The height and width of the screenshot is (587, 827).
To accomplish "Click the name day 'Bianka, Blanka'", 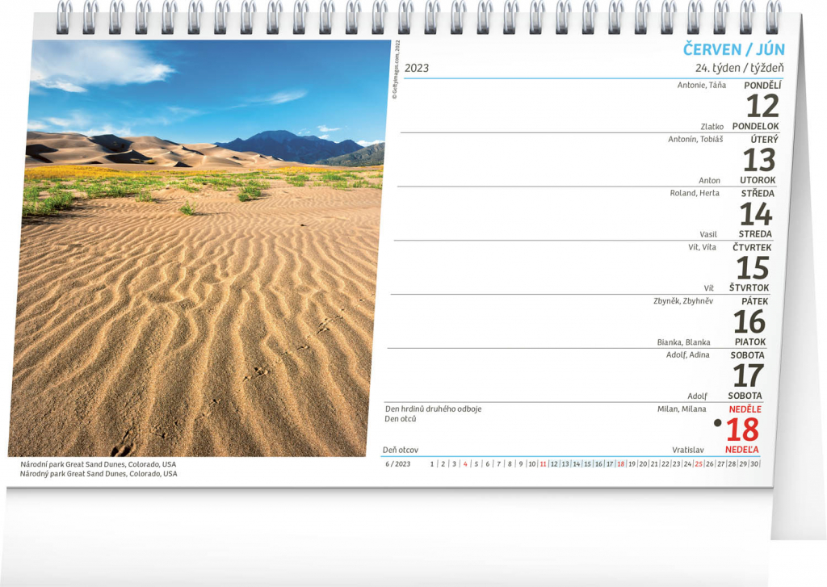I will (x=683, y=342).
